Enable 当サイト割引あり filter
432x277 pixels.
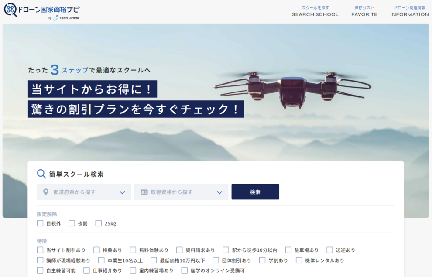pyautogui.click(x=40, y=250)
